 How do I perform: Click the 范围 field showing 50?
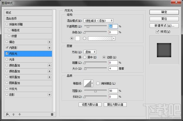click(x=113, y=91)
